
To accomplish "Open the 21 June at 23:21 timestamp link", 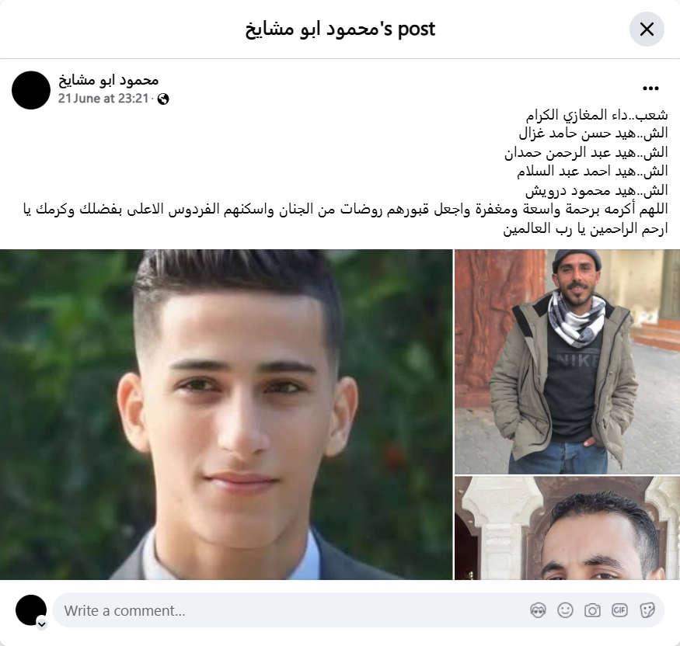I will [x=103, y=99].
